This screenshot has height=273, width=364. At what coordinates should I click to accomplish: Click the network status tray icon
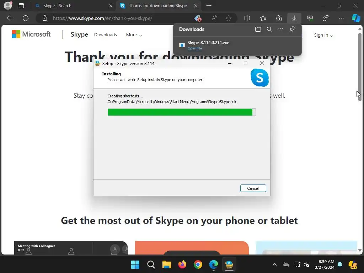[x=298, y=264]
